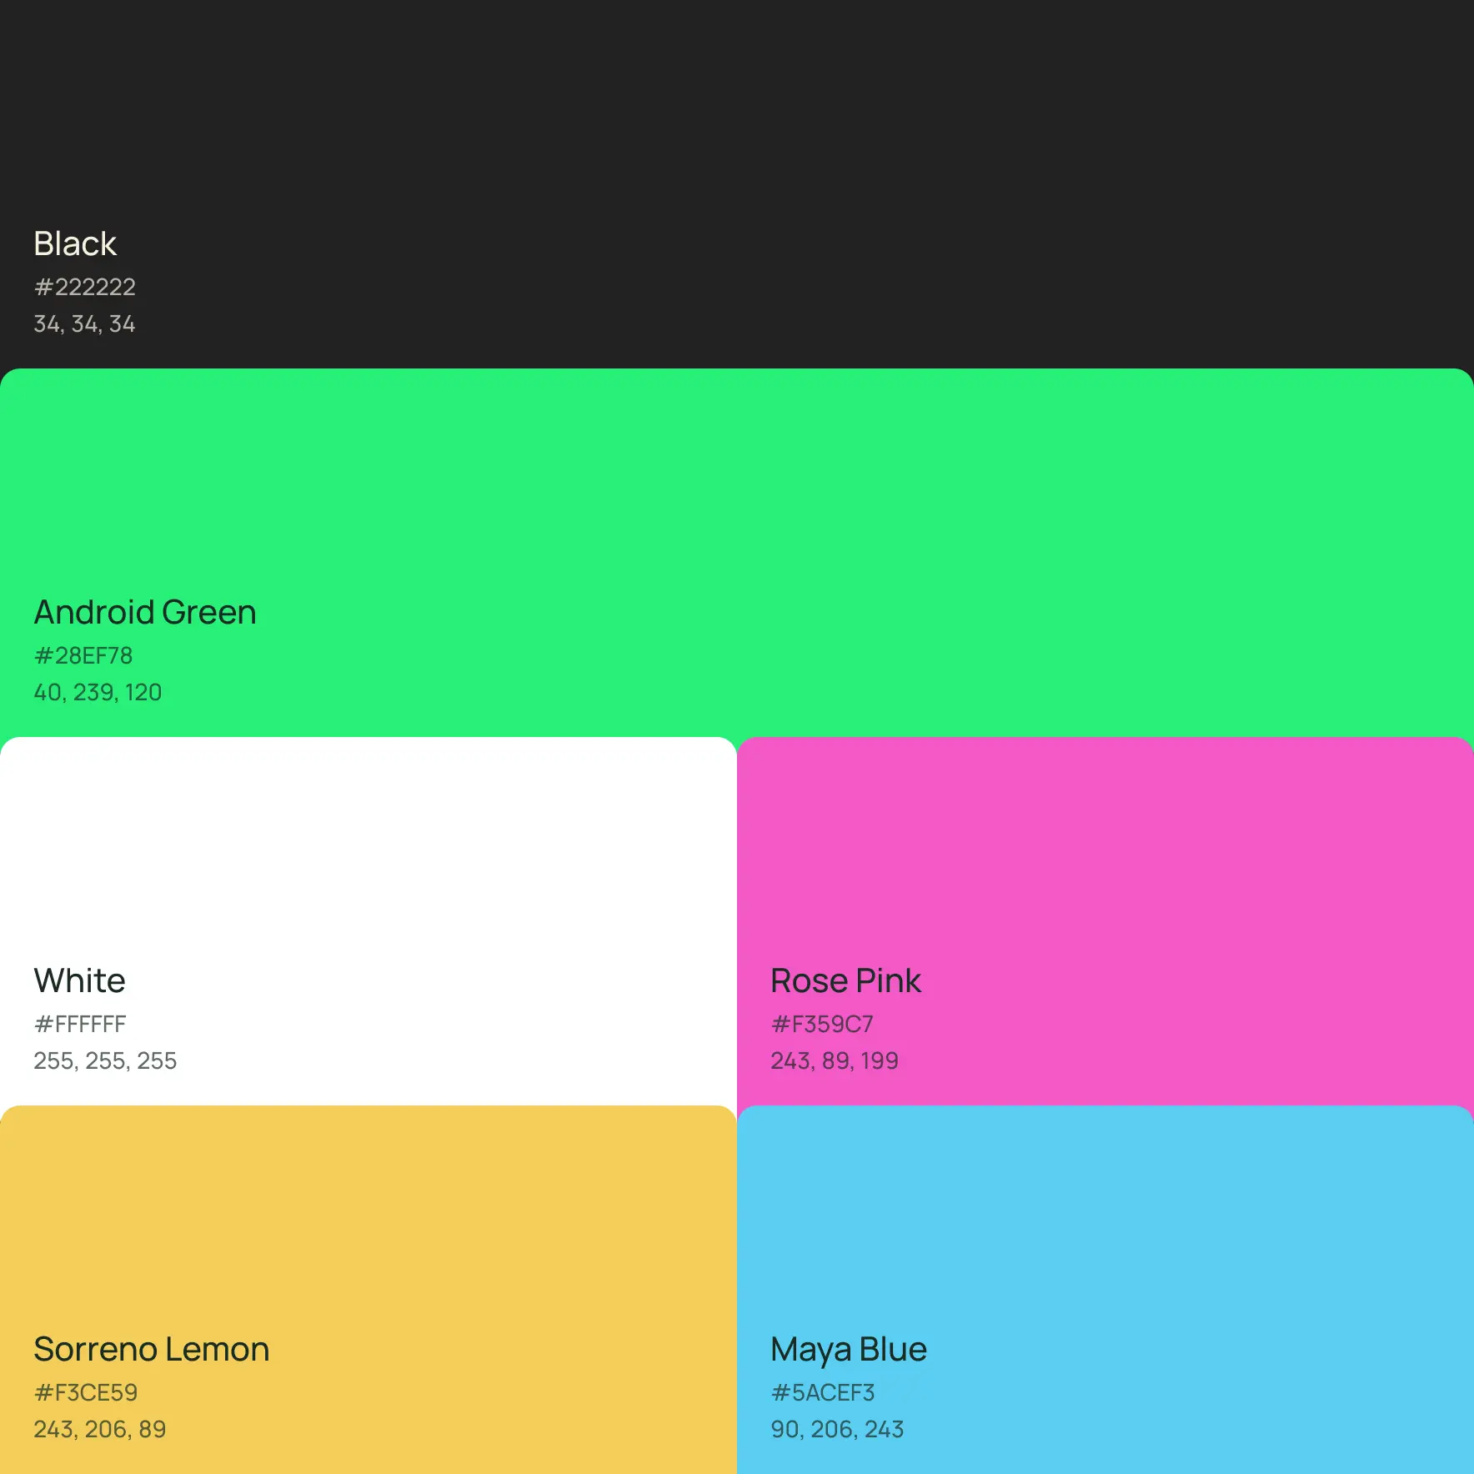Screen dimensions: 1474x1474
Task: Click the 'Android Green' name label
Action: 145,612
